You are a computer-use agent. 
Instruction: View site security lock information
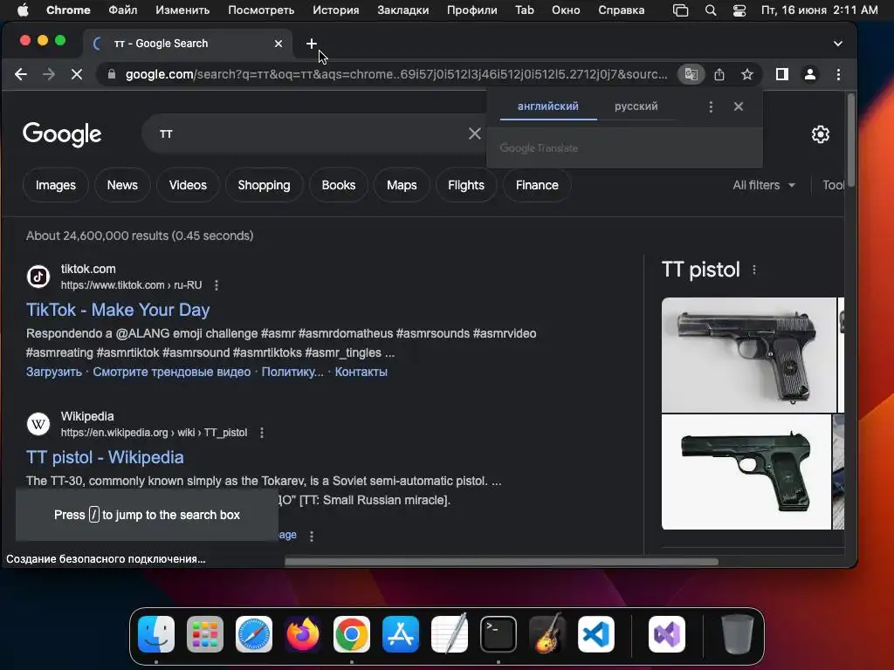pyautogui.click(x=112, y=74)
